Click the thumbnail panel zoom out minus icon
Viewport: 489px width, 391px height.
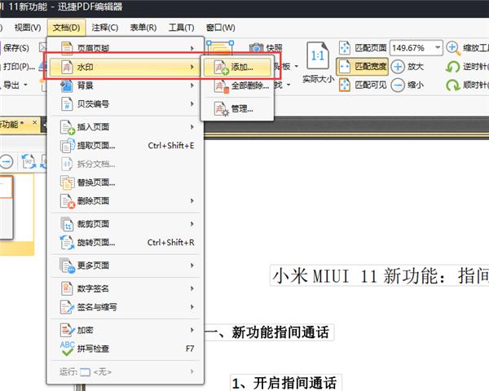pos(7,162)
